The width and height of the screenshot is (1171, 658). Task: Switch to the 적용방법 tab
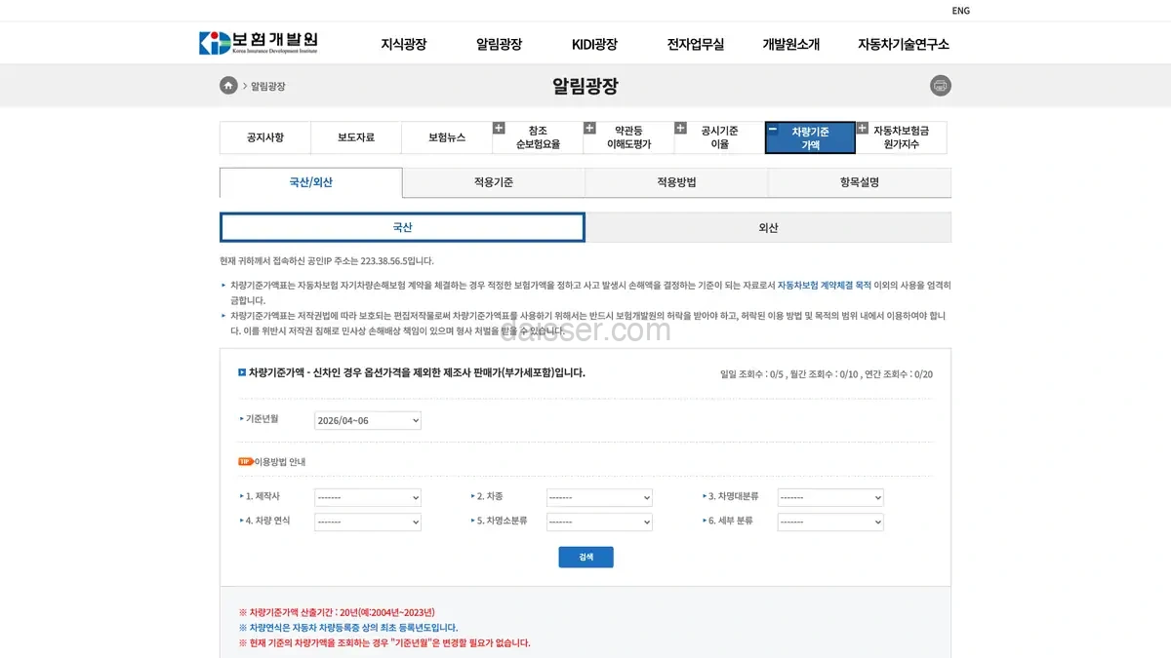(x=676, y=182)
